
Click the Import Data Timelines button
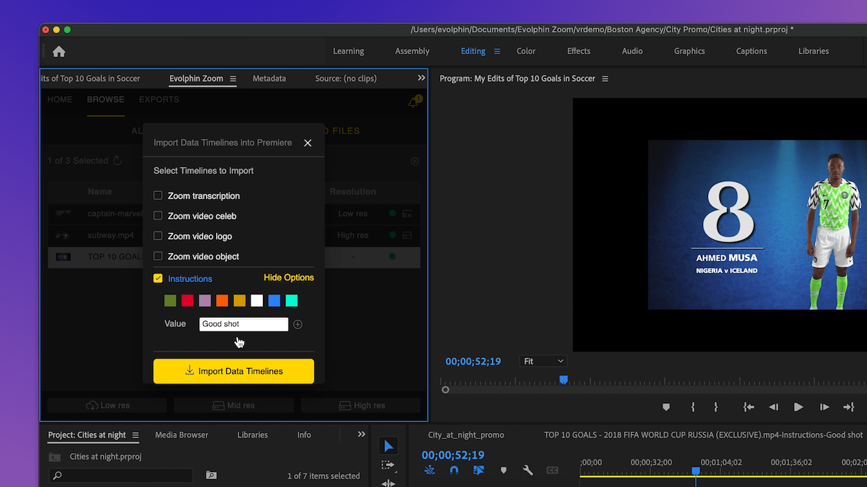pyautogui.click(x=233, y=371)
